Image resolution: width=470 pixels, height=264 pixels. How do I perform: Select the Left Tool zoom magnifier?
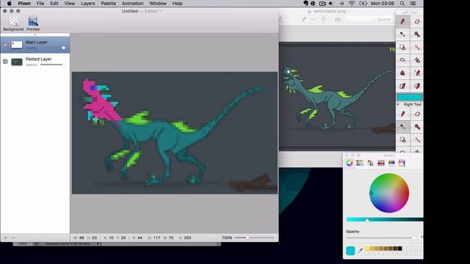(417, 34)
